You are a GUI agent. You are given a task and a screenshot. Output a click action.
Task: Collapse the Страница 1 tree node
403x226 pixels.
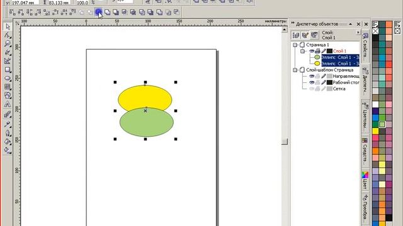[295, 45]
